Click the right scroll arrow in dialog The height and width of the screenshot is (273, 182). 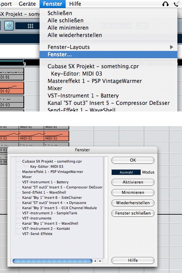pyautogui.click(x=100, y=261)
